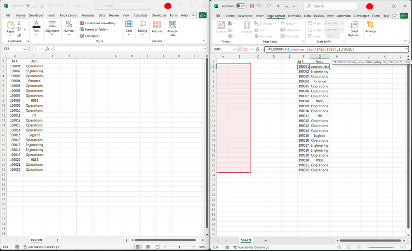This screenshot has width=412, height=251.
Task: Open the Number format group
Action: 69,28
